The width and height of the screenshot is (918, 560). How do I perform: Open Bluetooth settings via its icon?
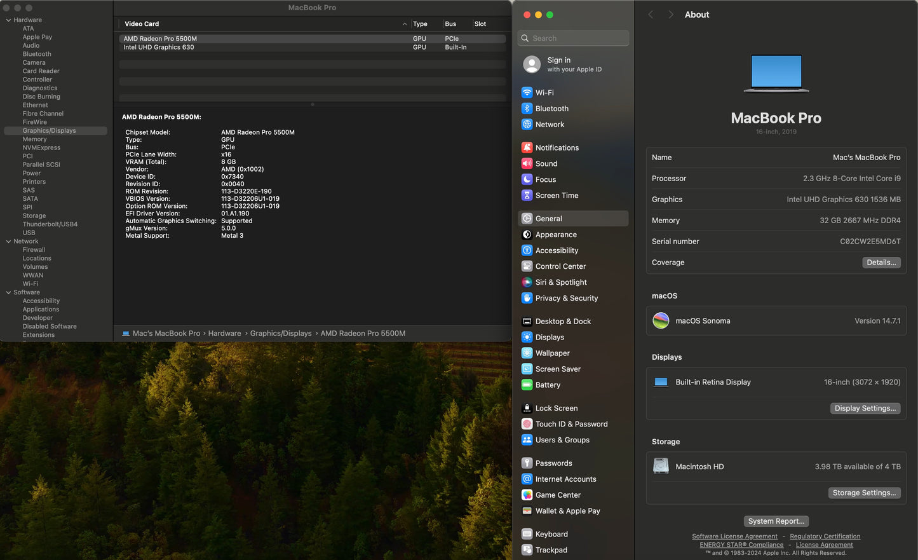click(527, 109)
